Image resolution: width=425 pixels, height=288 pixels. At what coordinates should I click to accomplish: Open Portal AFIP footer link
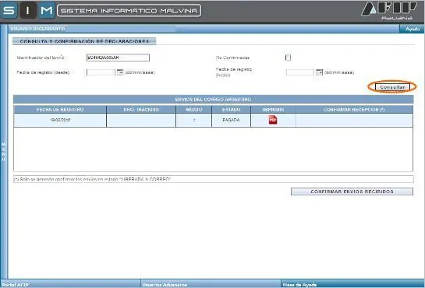(16, 284)
